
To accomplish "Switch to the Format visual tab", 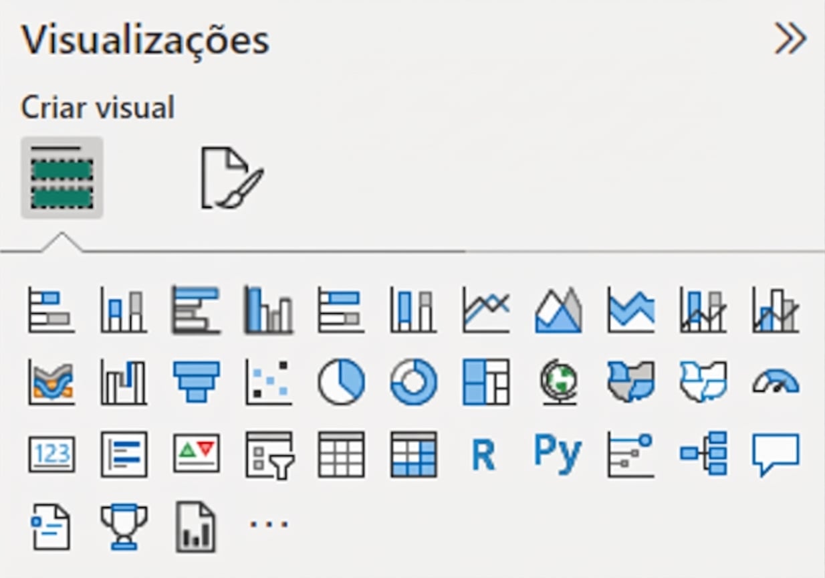I will click(x=232, y=178).
